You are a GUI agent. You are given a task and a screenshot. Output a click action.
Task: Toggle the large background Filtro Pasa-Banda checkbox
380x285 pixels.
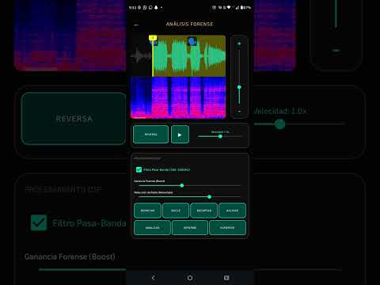click(x=39, y=222)
